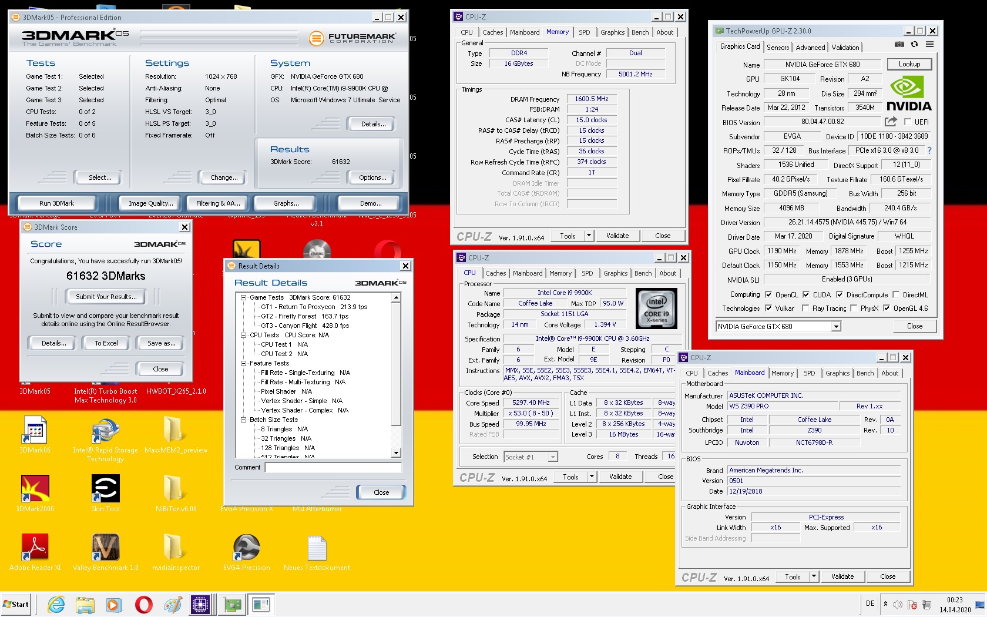Click the DE language indicator in tray
Viewport: 987px width, 617px height.
tap(870, 603)
